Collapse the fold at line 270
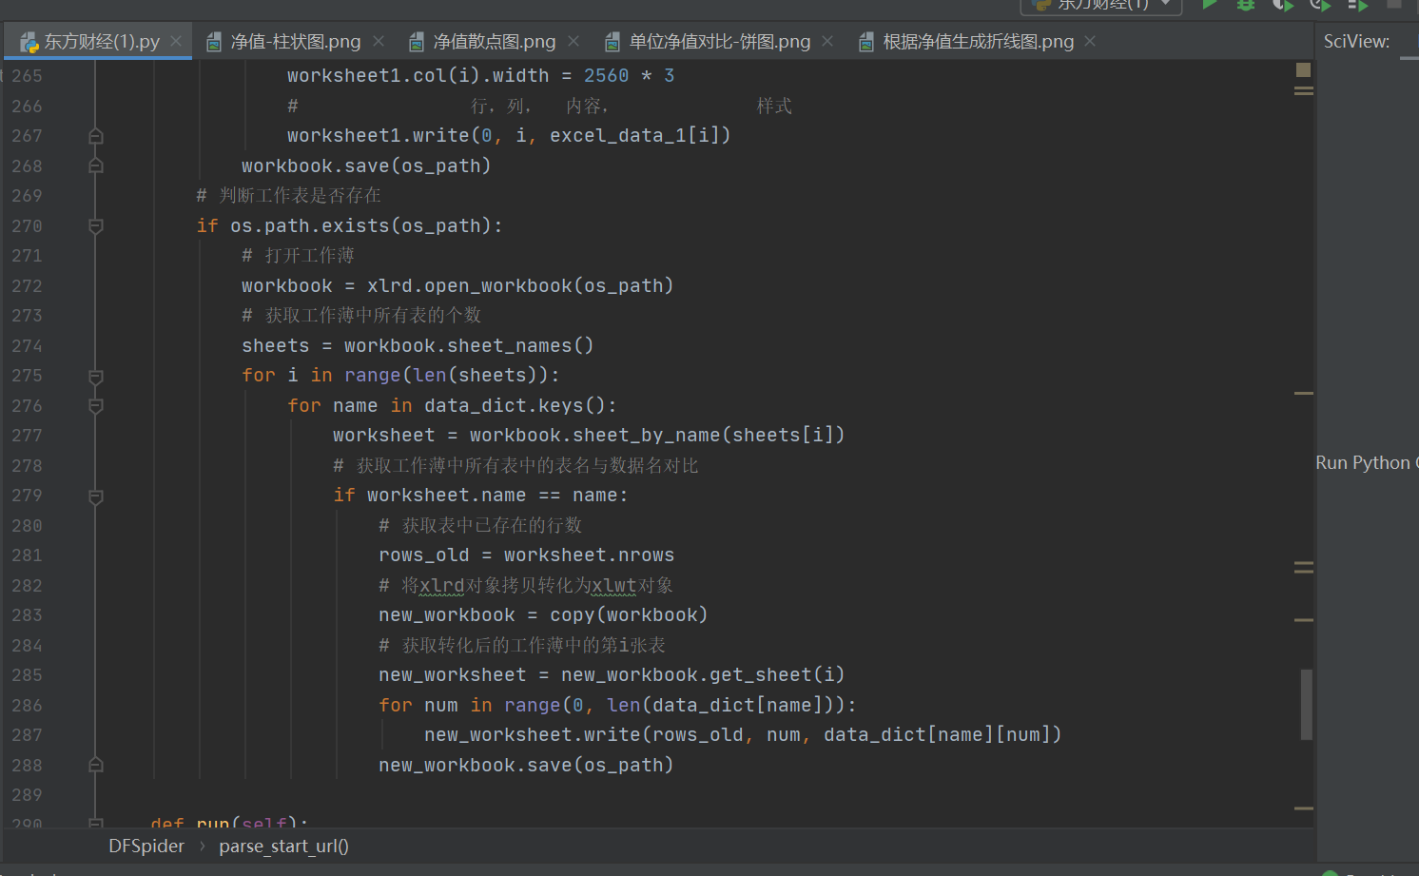This screenshot has width=1419, height=876. coord(95,226)
